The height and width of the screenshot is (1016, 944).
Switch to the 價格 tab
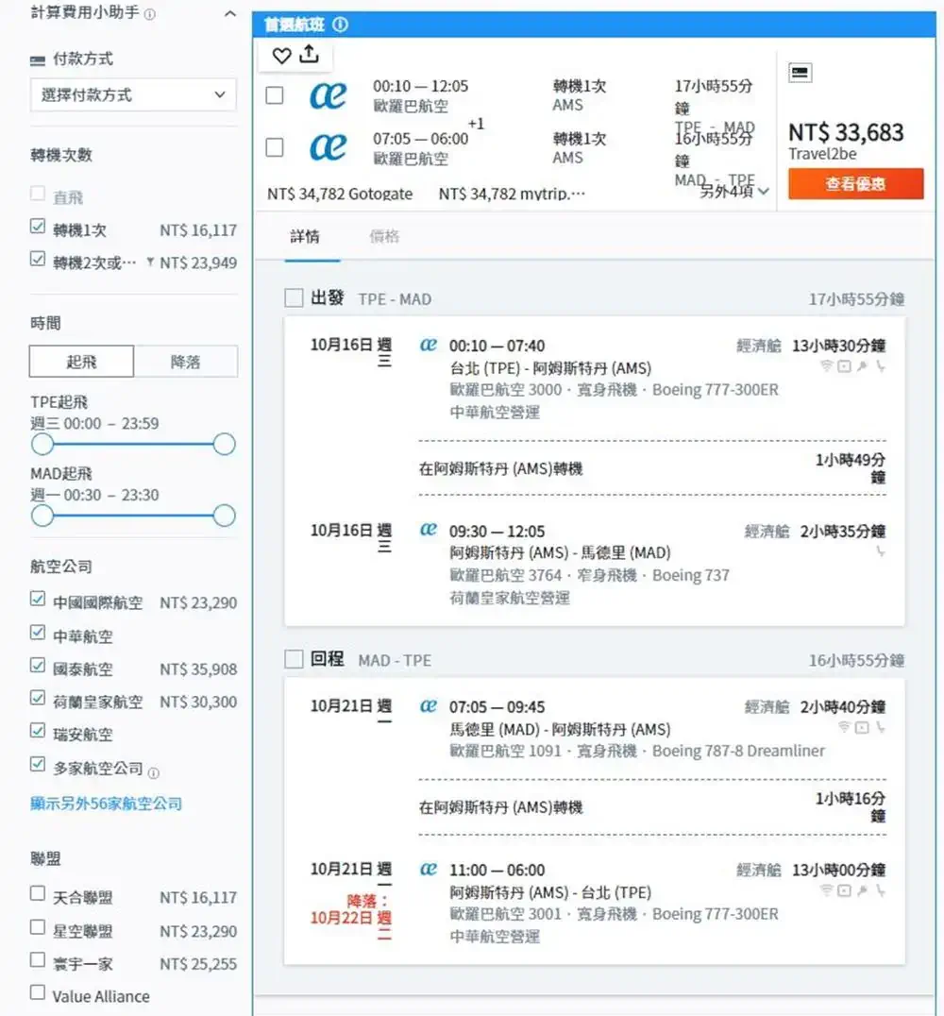point(384,236)
